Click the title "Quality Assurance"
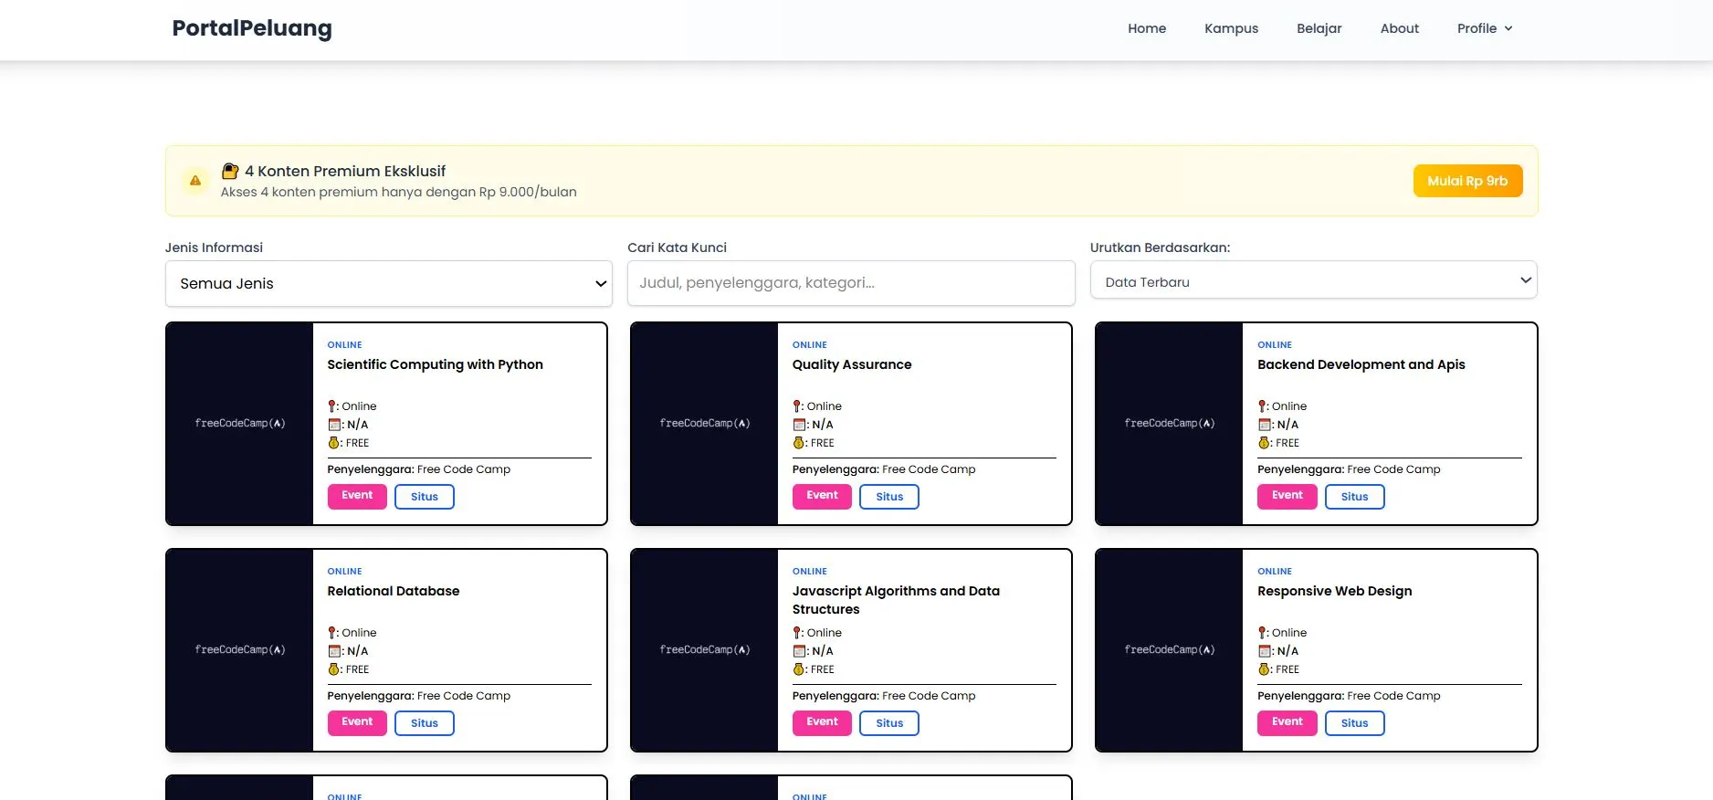 (852, 364)
